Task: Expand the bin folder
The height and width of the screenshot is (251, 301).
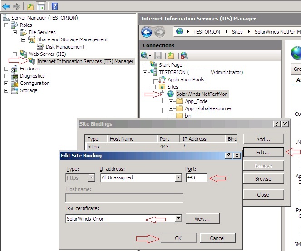Action: point(171,116)
